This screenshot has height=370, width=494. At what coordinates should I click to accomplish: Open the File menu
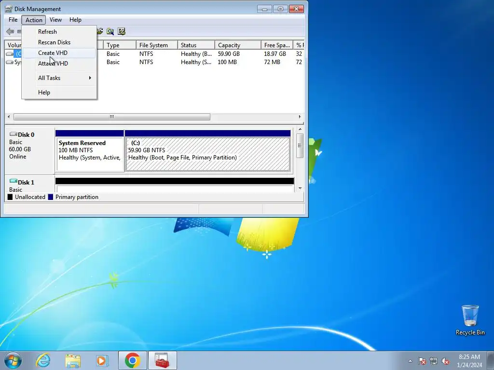point(13,19)
